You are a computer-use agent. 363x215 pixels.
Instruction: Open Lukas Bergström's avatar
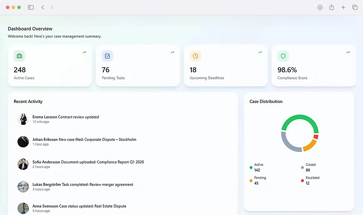[x=23, y=187]
